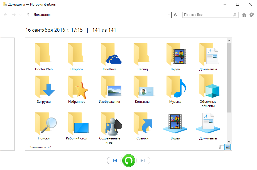Select the Dropbox folder

coord(77,57)
